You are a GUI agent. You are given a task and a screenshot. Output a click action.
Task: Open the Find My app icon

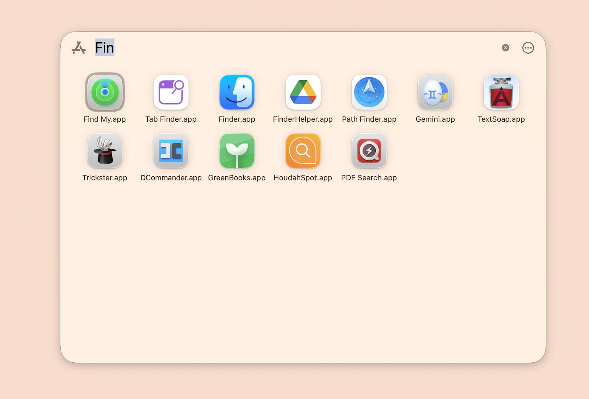[105, 92]
